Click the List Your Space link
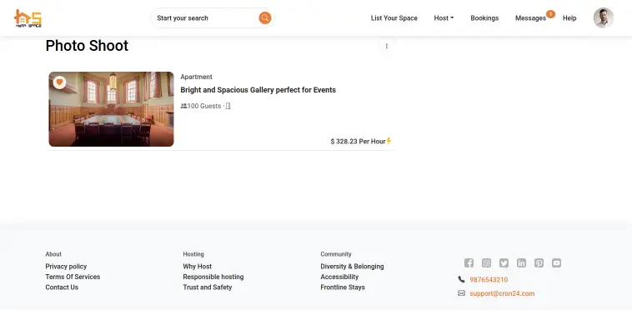The width and height of the screenshot is (632, 310). 394,18
